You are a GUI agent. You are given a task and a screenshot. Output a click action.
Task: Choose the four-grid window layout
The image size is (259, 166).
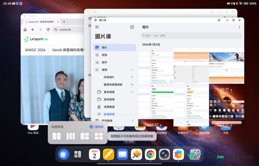99,136
